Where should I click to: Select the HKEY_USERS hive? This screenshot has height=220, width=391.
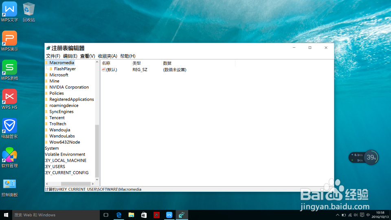(55, 167)
